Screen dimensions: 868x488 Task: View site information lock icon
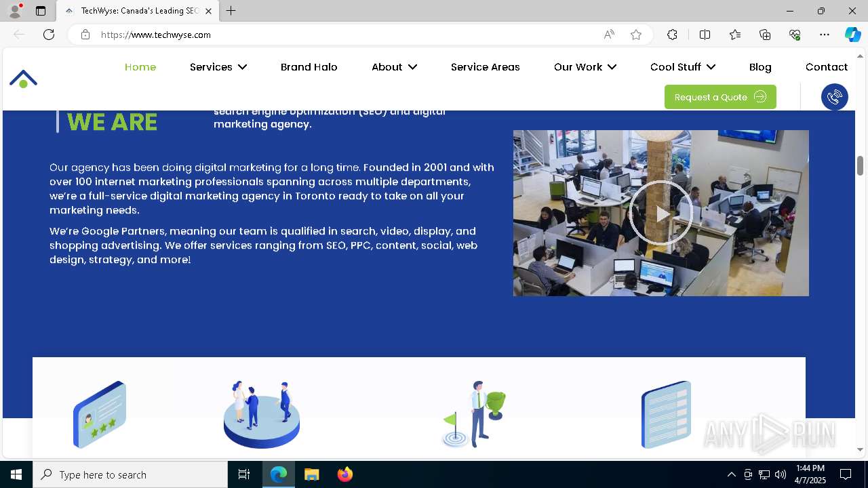click(x=85, y=35)
